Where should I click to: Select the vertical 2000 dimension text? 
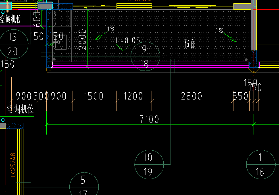(82, 39)
